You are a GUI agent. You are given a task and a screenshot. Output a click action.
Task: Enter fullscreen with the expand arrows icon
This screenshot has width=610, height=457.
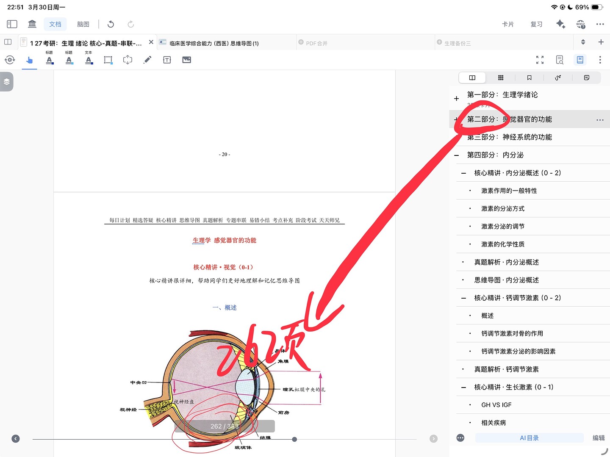[x=540, y=60]
